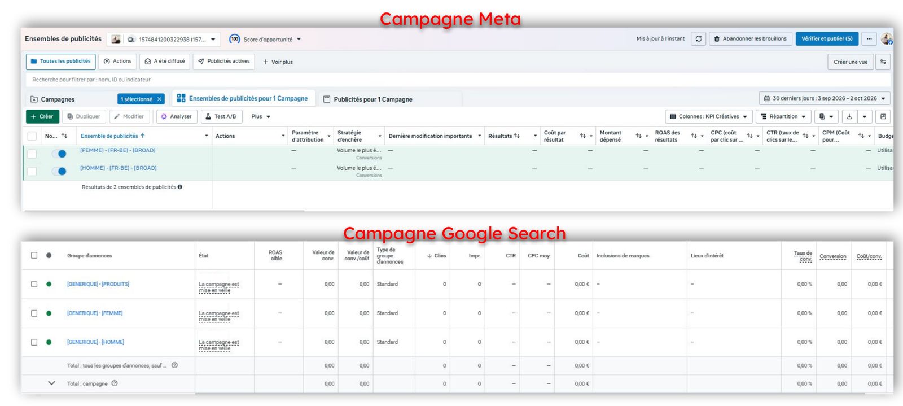903x406 pixels.
Task: Click the Dupliquer button
Action: (x=84, y=116)
